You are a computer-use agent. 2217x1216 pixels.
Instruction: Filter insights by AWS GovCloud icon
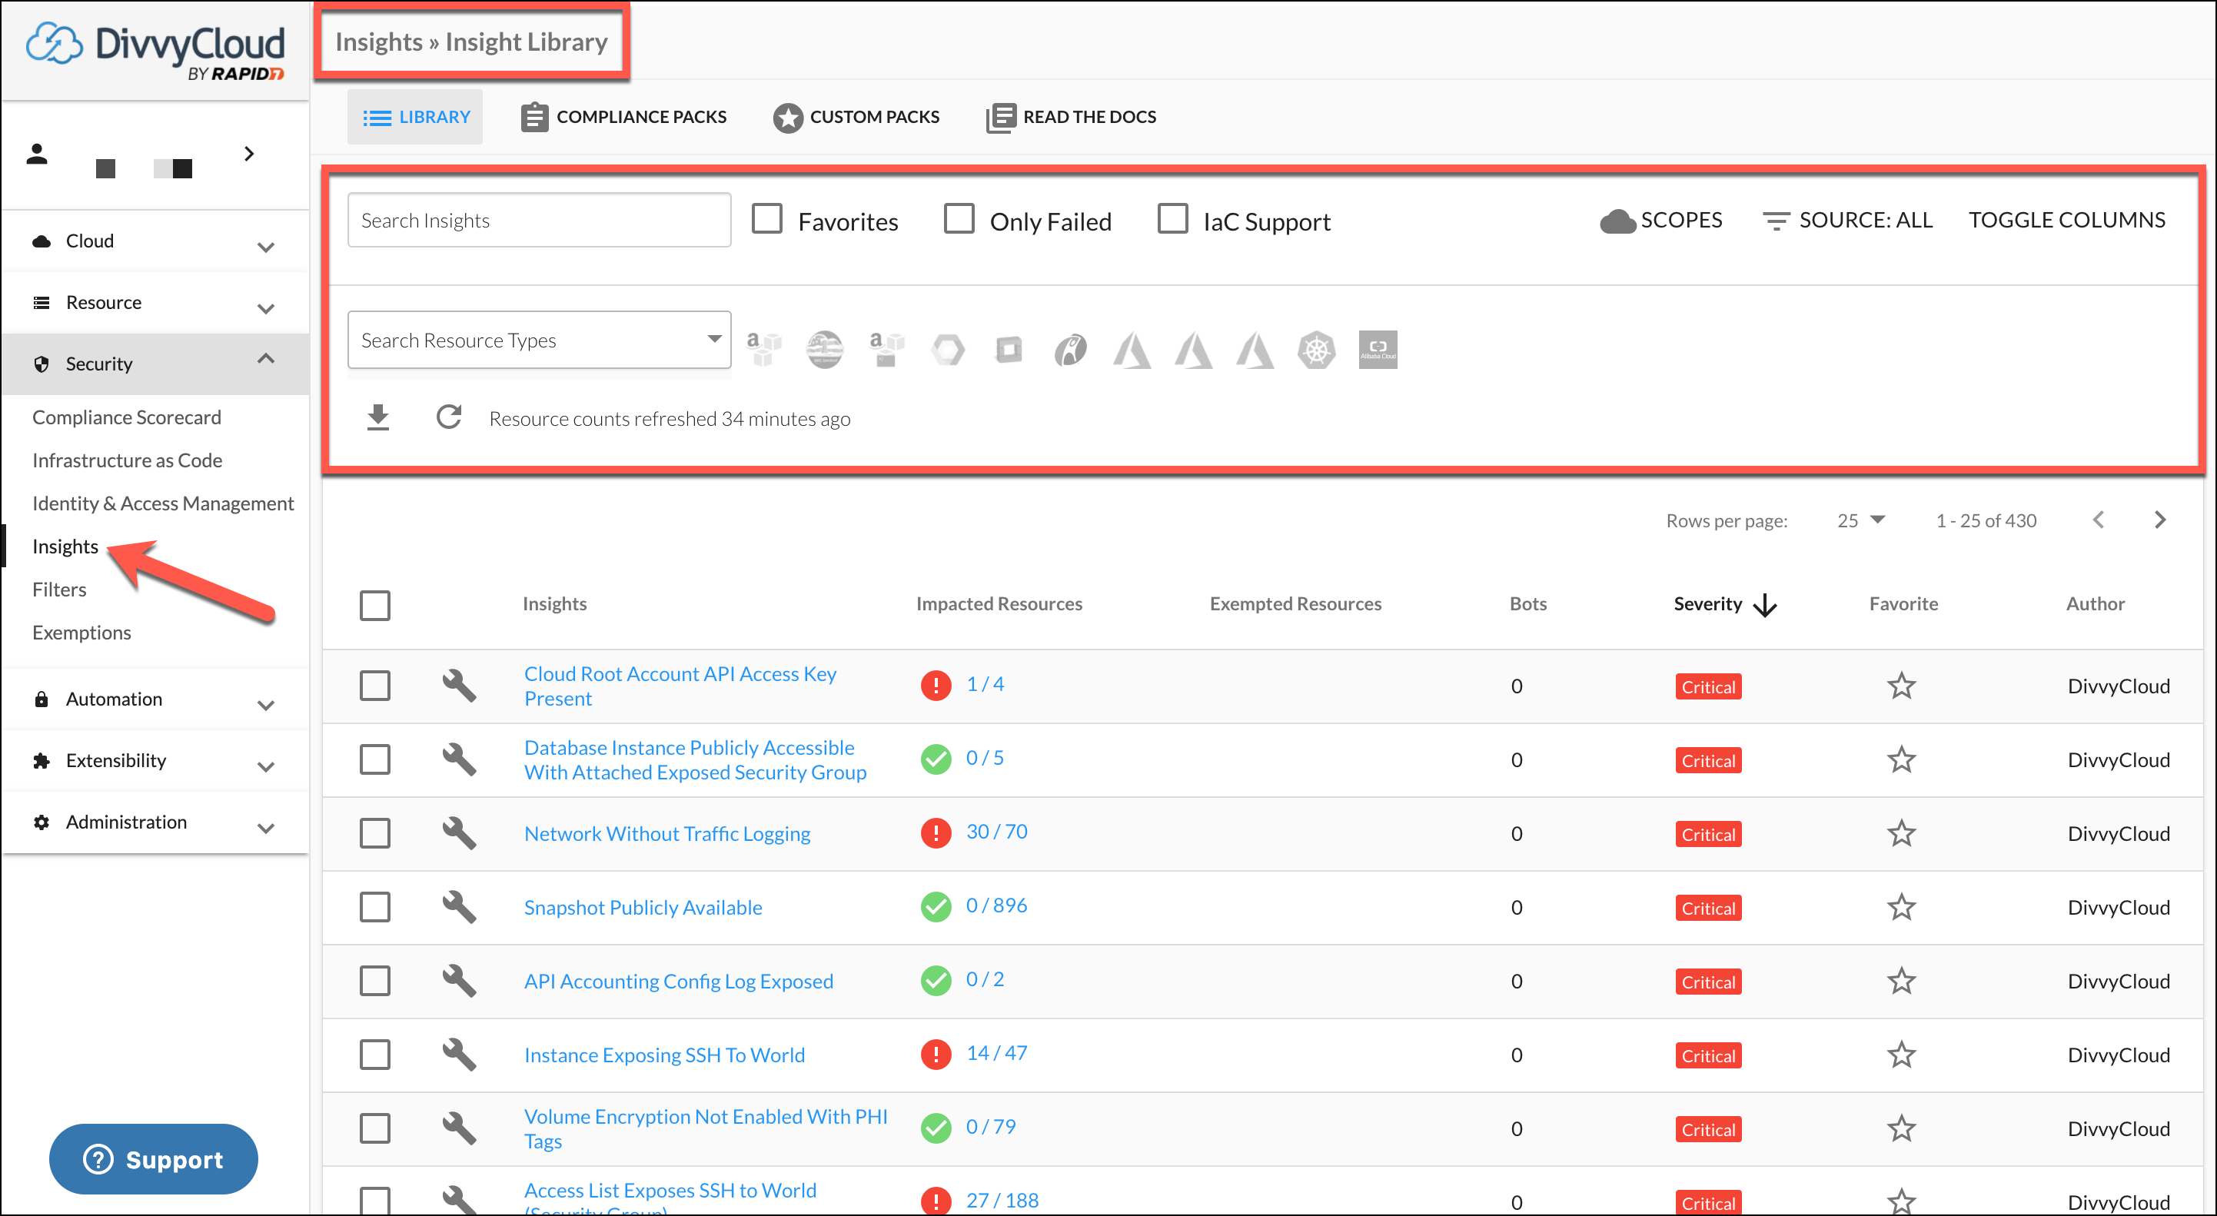tap(825, 350)
